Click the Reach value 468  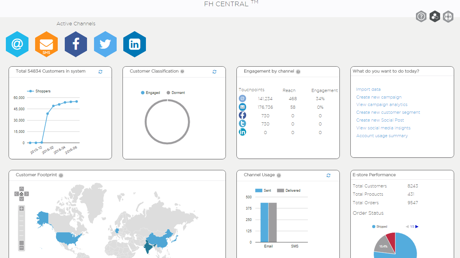293,99
